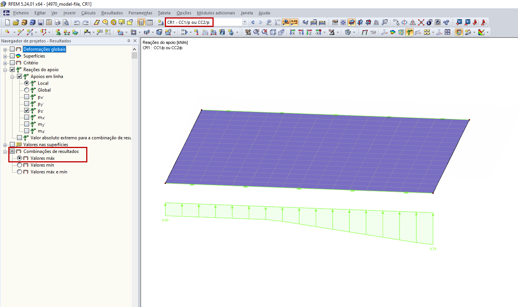
Task: Show the wireframe box view icon
Action: pos(273,32)
